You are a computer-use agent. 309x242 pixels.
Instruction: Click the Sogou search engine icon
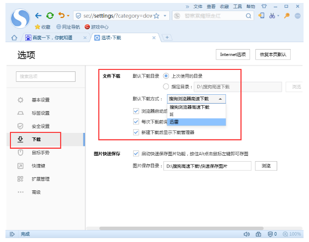pos(177,16)
